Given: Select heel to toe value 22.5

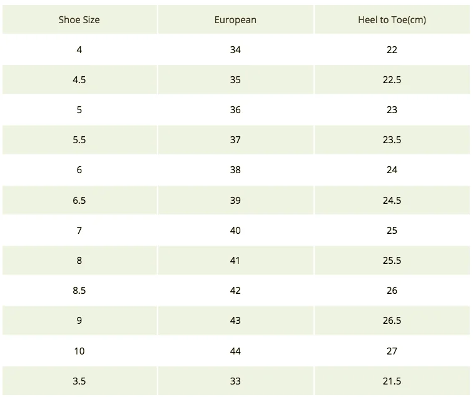Looking at the screenshot, I should click(x=392, y=79).
